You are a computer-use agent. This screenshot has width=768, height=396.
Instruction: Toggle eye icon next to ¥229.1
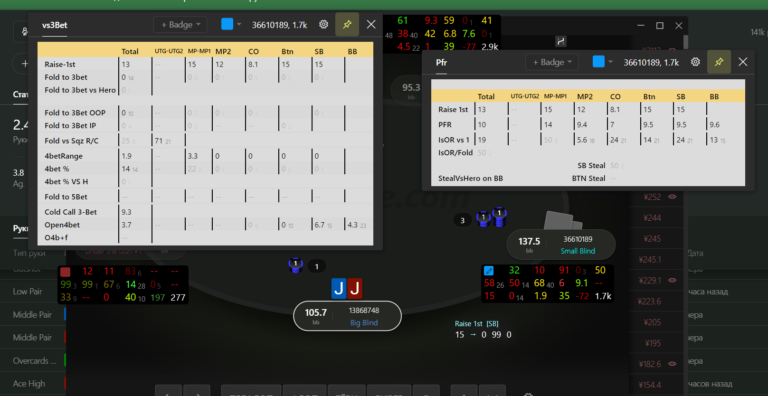point(673,280)
